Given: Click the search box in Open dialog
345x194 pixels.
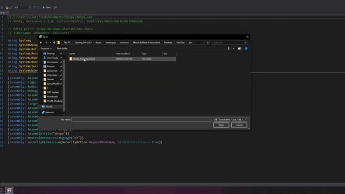Looking at the screenshot, I should tap(229, 43).
